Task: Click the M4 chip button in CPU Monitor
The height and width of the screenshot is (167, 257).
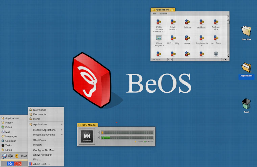Action: tap(87, 136)
